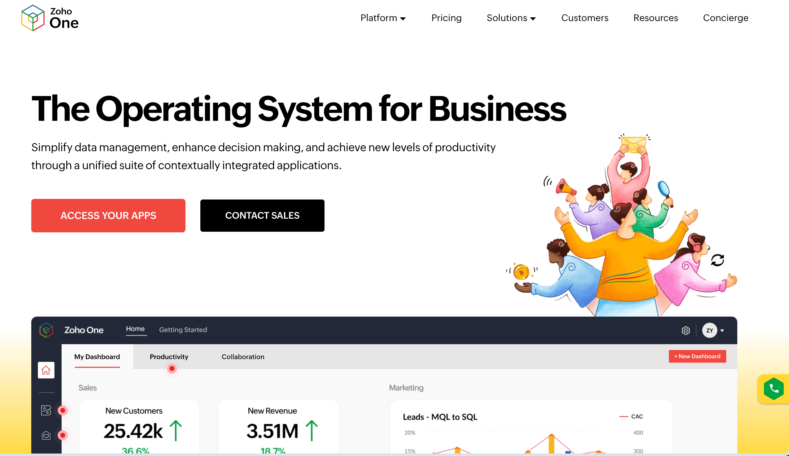
Task: Click the Zoho One cube logo icon
Action: (33, 18)
